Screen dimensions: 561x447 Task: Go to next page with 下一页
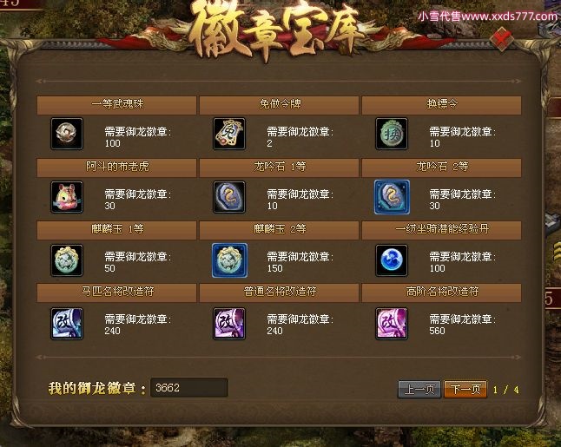click(465, 389)
